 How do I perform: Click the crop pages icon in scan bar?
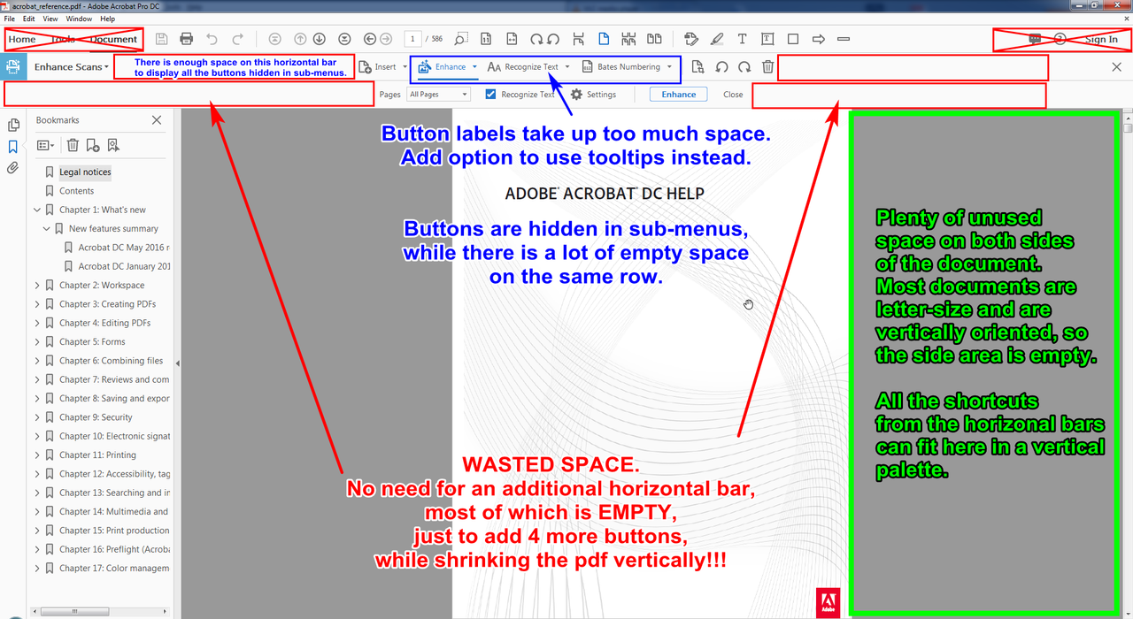(x=698, y=67)
